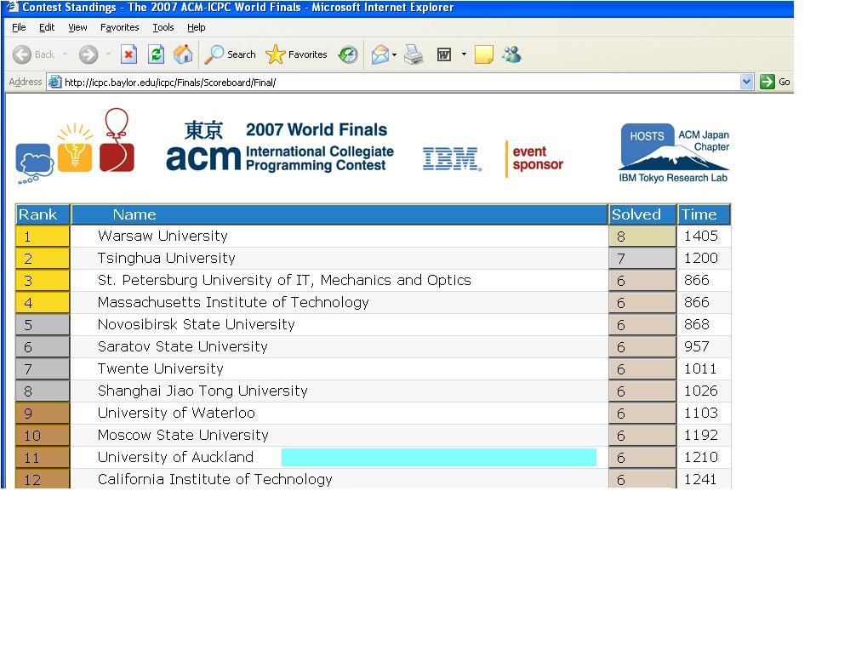The image size is (850, 645).
Task: Expand the Edit with Word dropdown arrow
Action: [x=464, y=54]
